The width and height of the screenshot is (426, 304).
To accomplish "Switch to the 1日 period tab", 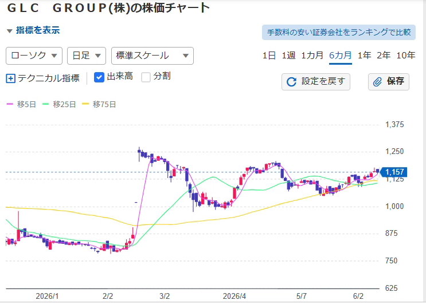I will coord(269,56).
